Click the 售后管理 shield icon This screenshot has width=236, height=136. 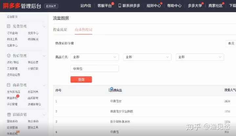pyautogui.click(x=9, y=56)
